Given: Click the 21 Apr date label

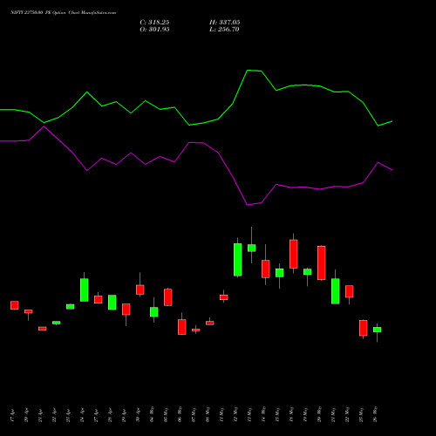Looking at the screenshot, I should [40, 415].
